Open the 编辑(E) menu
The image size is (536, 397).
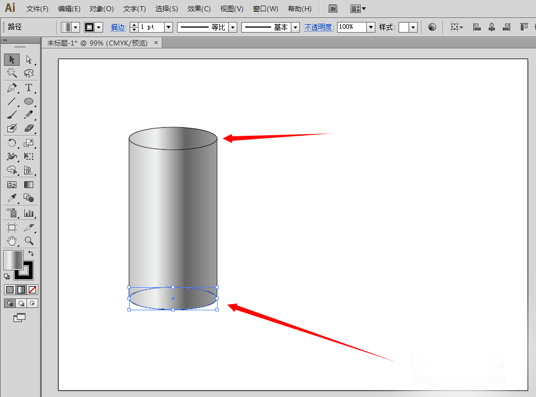click(x=69, y=9)
